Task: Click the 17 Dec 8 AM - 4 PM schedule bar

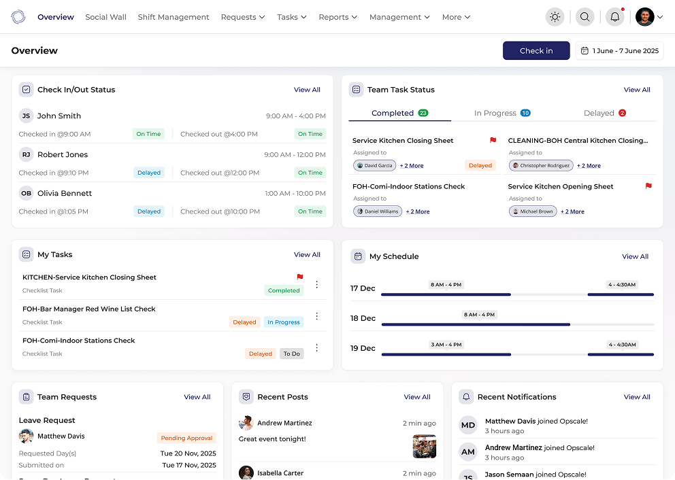Action: click(x=446, y=294)
